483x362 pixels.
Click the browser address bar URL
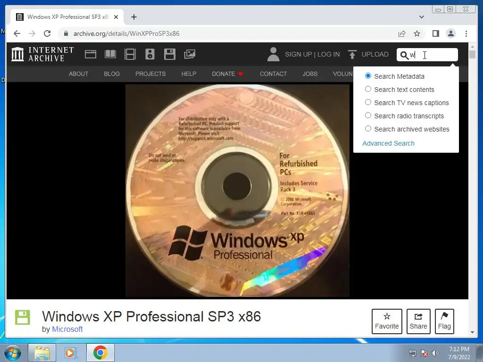pyautogui.click(x=126, y=33)
